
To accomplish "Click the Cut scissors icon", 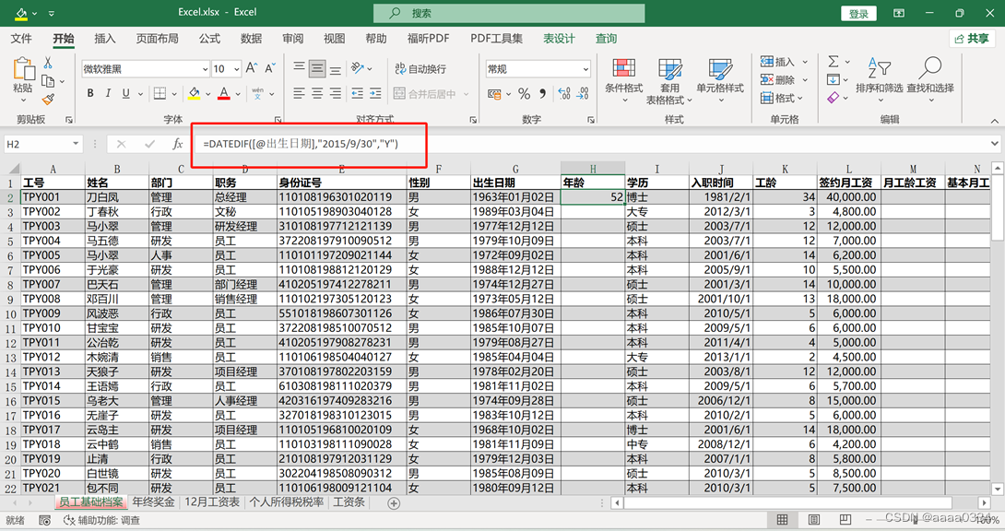I will pyautogui.click(x=47, y=63).
